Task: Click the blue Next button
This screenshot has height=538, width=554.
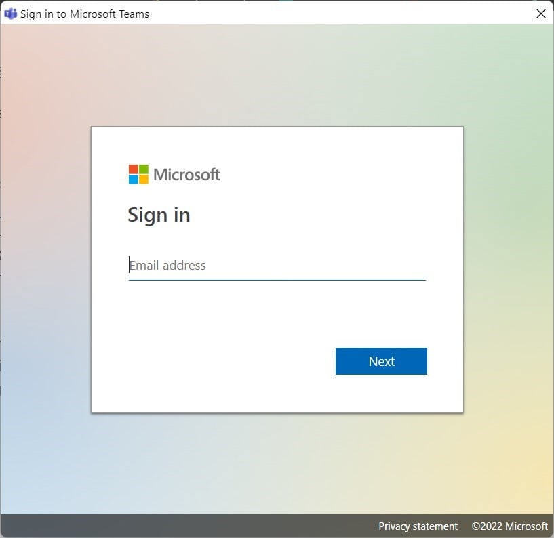Action: 381,361
